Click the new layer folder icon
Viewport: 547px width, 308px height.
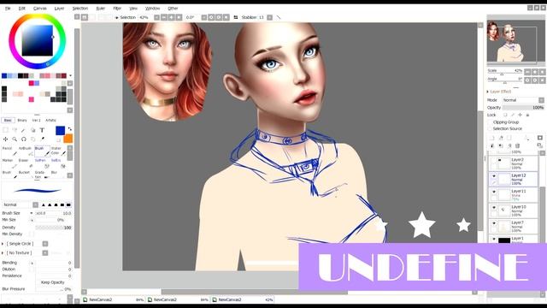coord(509,138)
